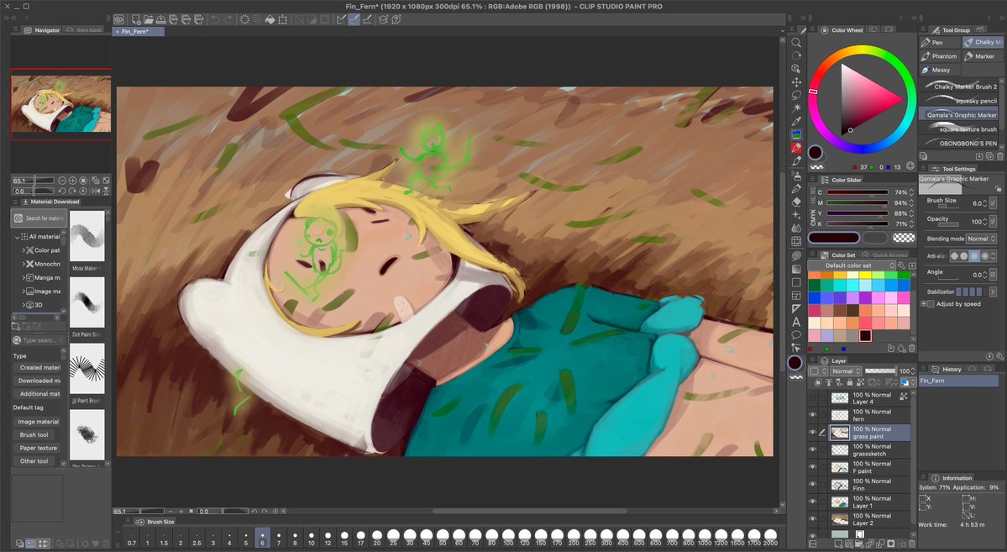Open the Color Slider panel tab
This screenshot has width=1007, height=552.
pyautogui.click(x=842, y=180)
